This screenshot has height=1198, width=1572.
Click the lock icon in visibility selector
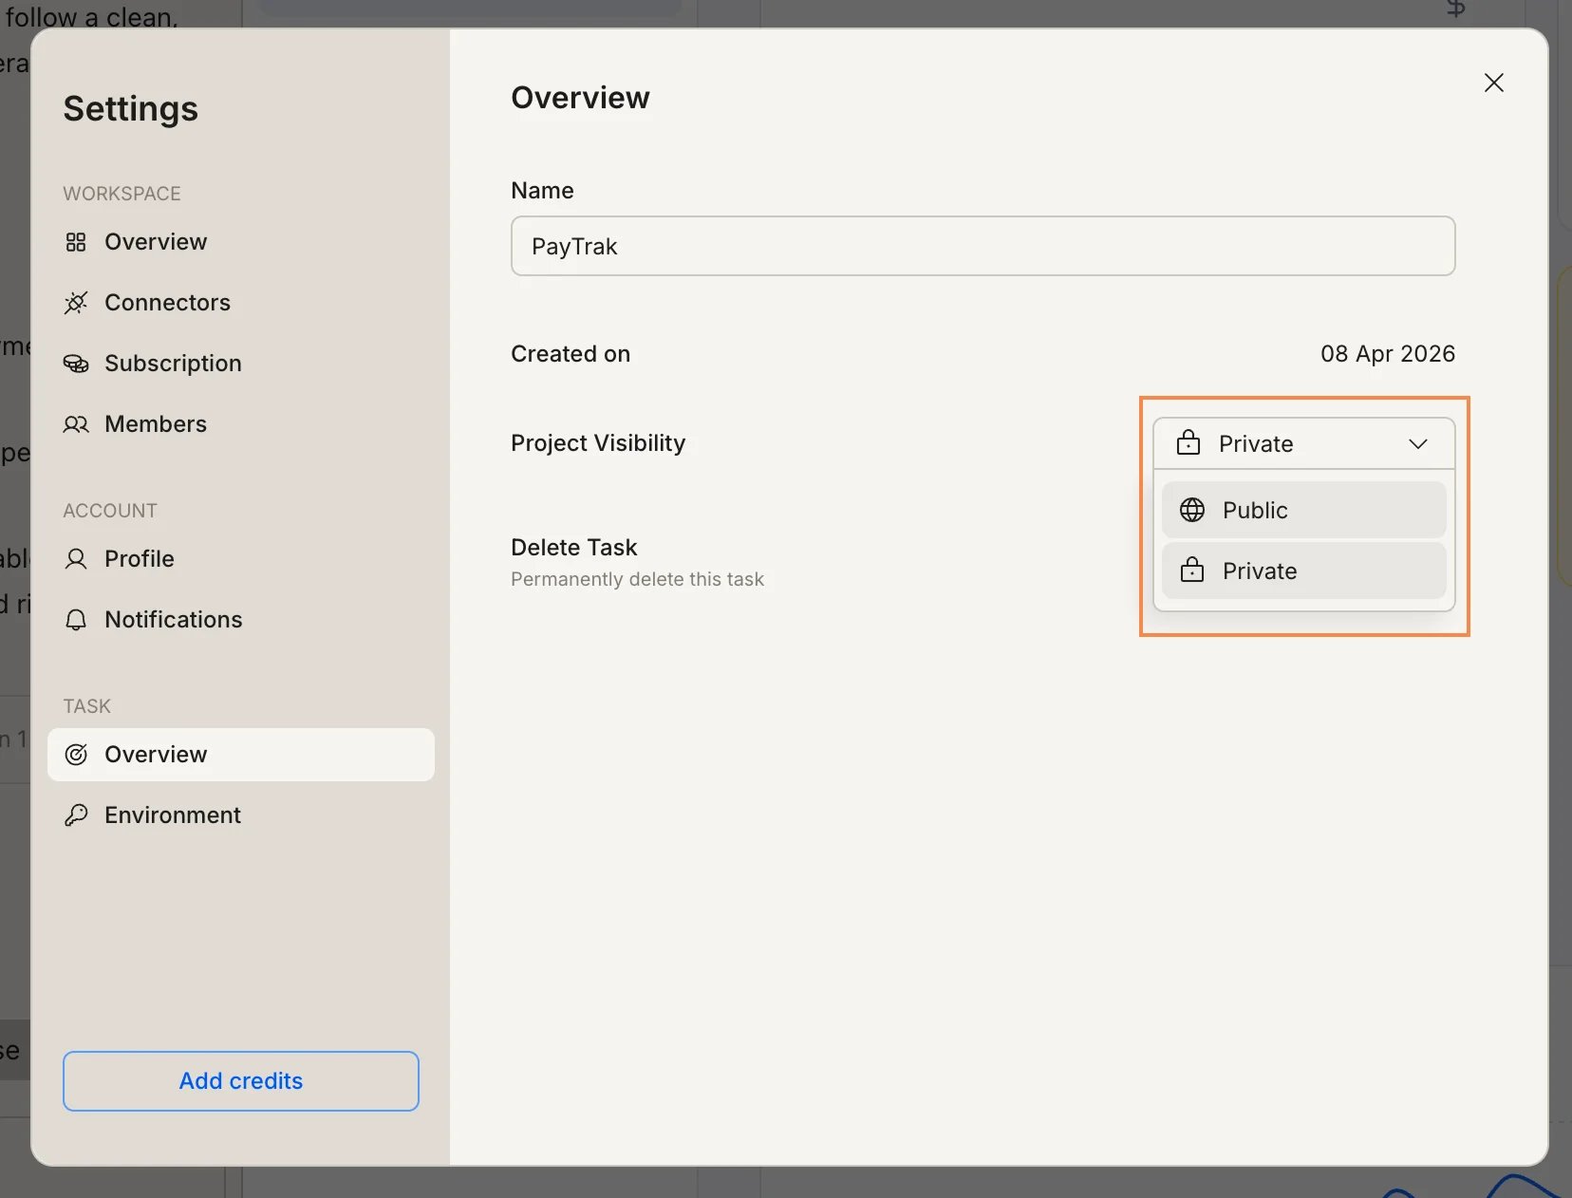click(1188, 443)
